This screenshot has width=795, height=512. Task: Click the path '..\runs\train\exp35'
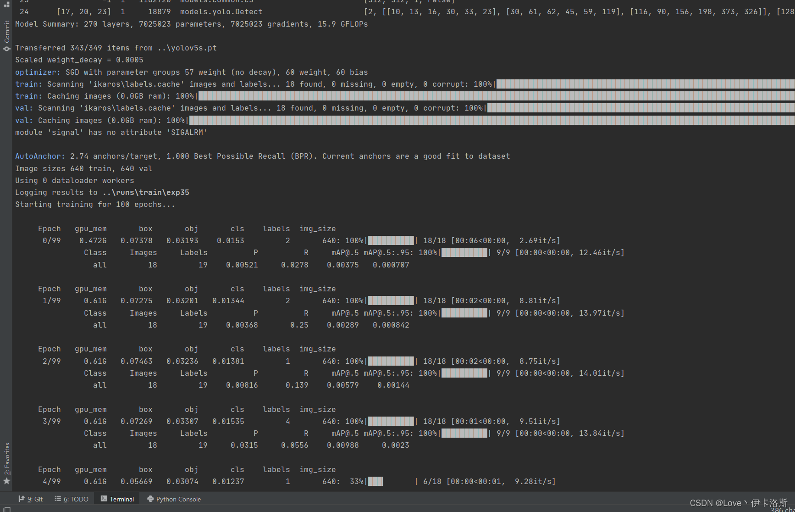[146, 192]
